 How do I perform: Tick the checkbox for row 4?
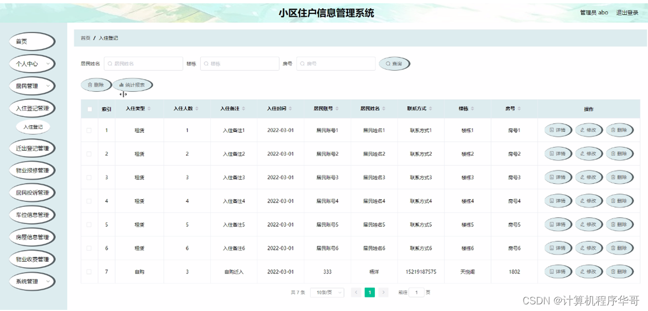pyautogui.click(x=89, y=201)
